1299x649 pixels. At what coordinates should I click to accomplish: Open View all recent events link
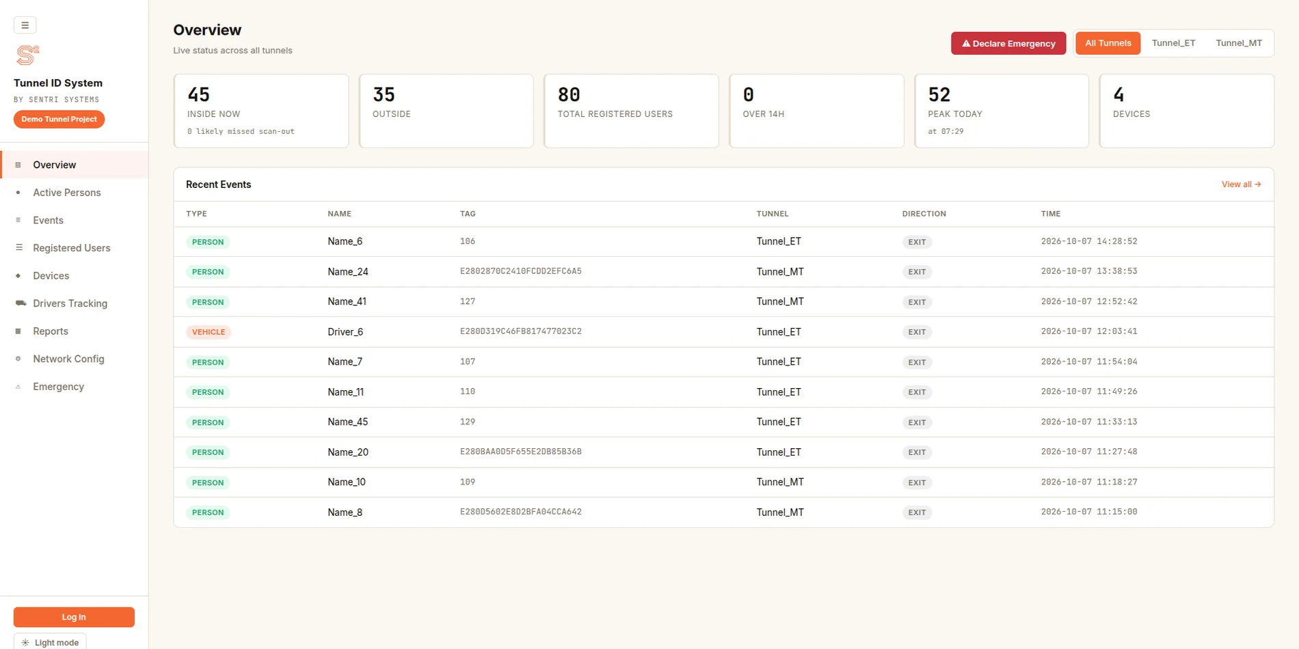[x=1241, y=184]
